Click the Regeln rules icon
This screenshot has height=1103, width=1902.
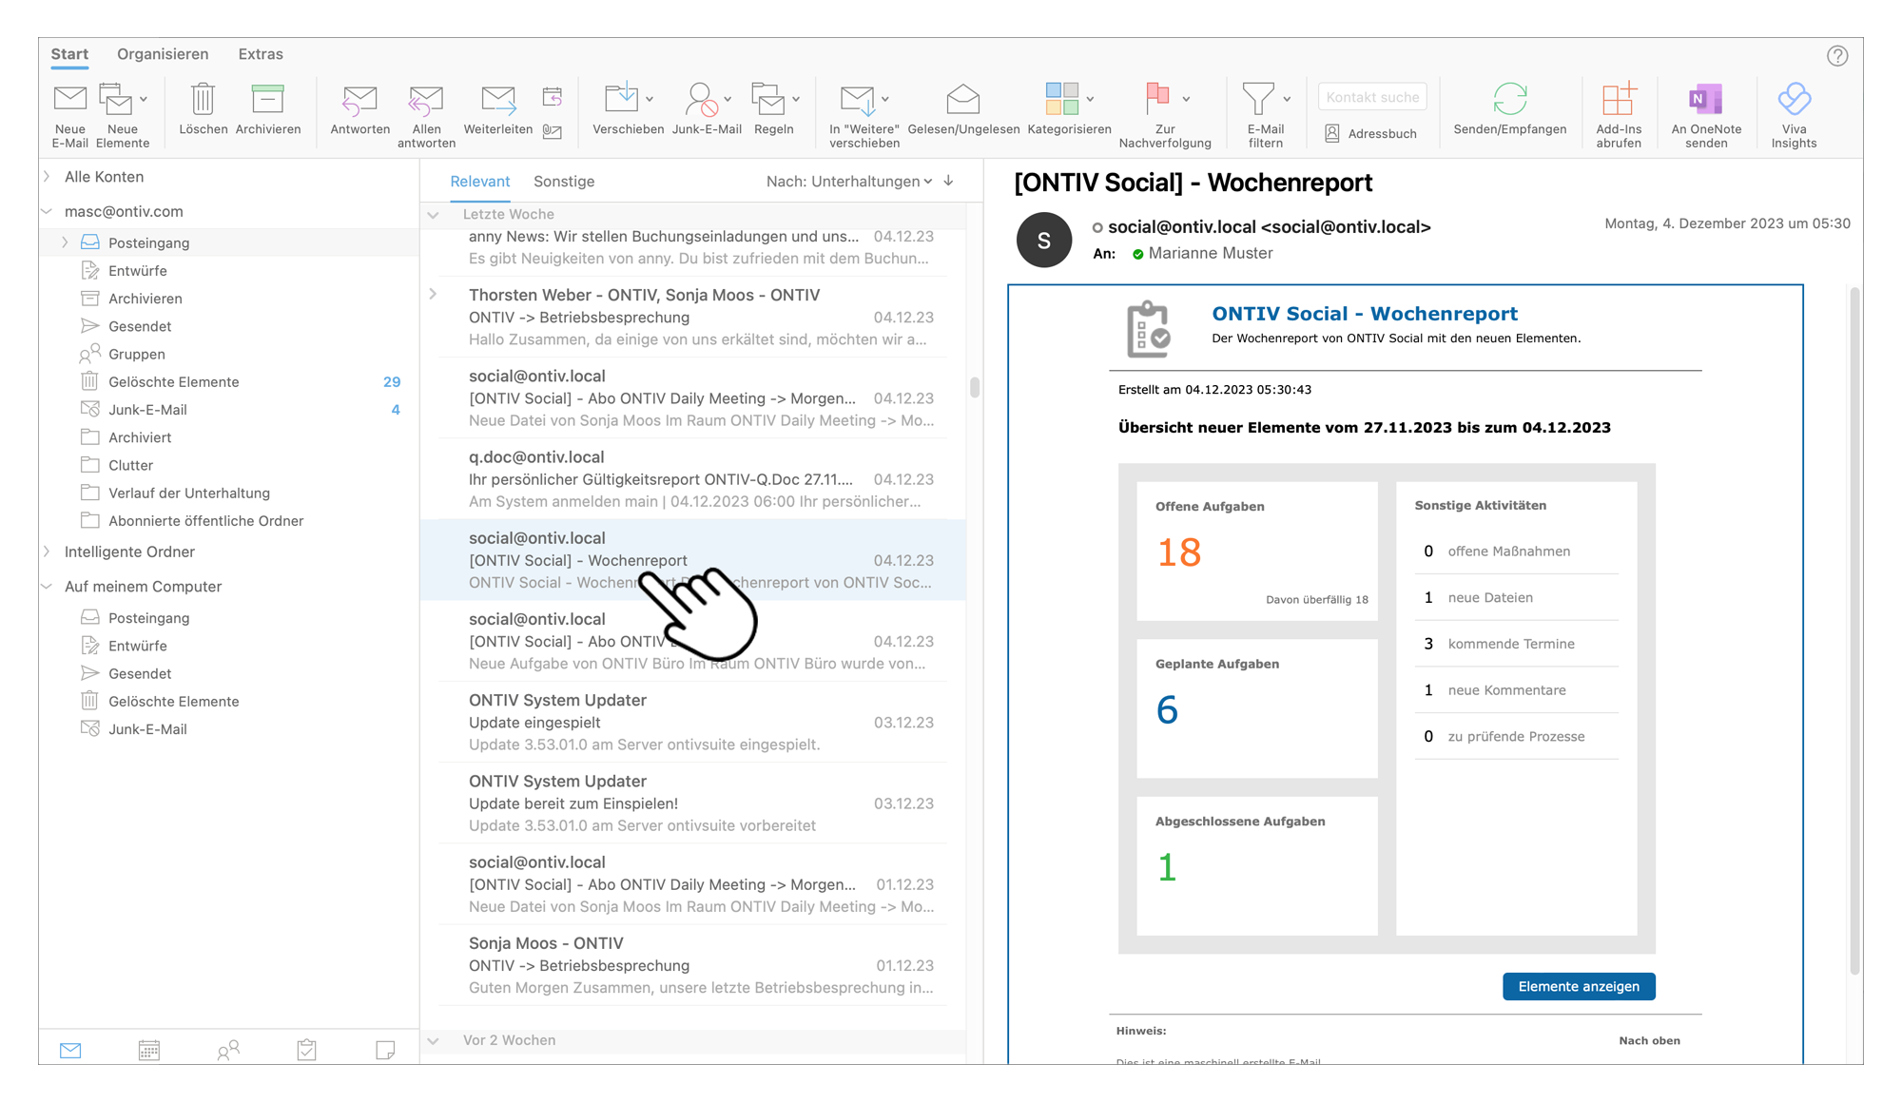click(x=767, y=99)
